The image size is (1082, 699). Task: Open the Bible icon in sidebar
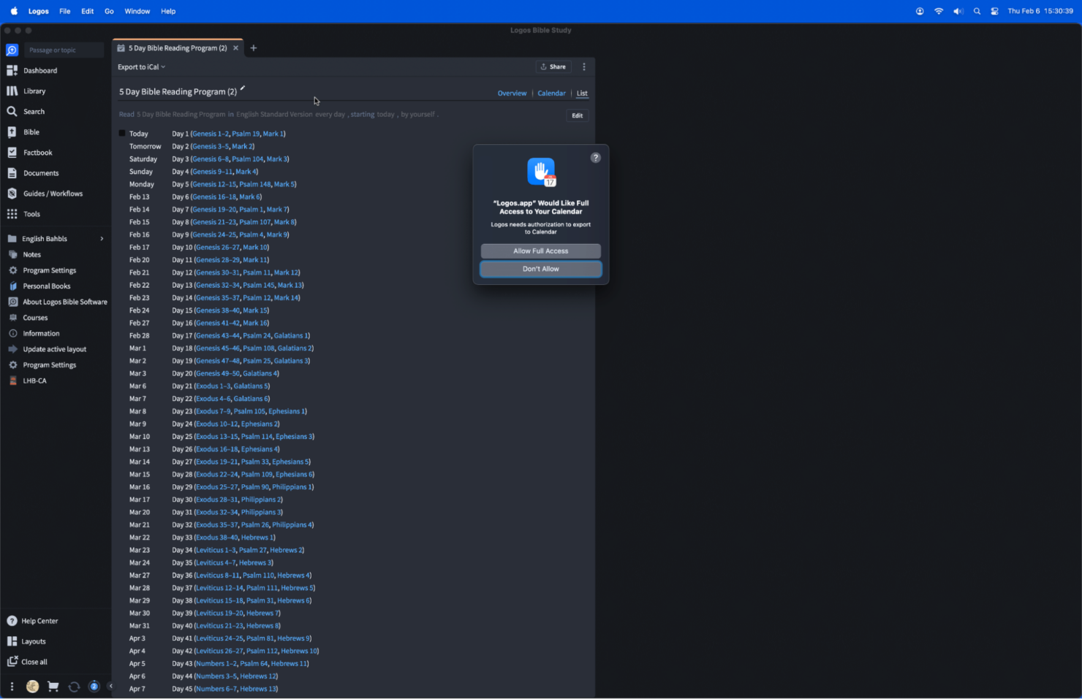(29, 131)
